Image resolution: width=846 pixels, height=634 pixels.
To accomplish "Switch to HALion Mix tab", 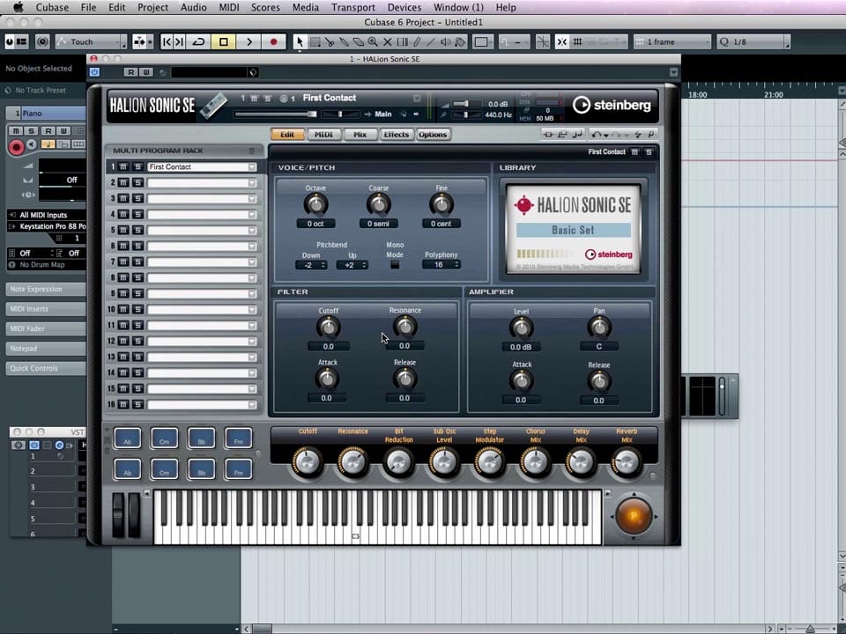I will (360, 134).
